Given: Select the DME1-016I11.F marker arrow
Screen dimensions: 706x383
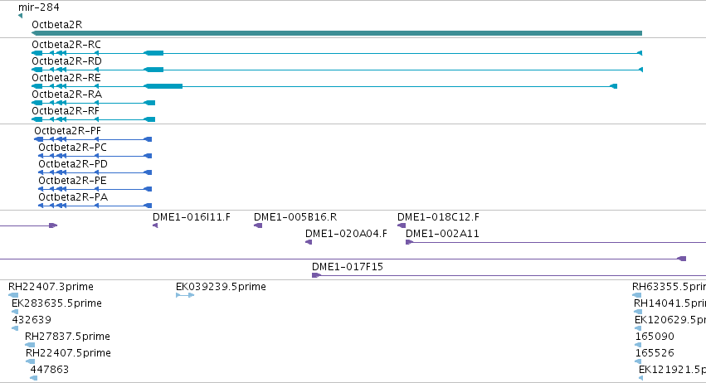Looking at the screenshot, I should coord(155,225).
